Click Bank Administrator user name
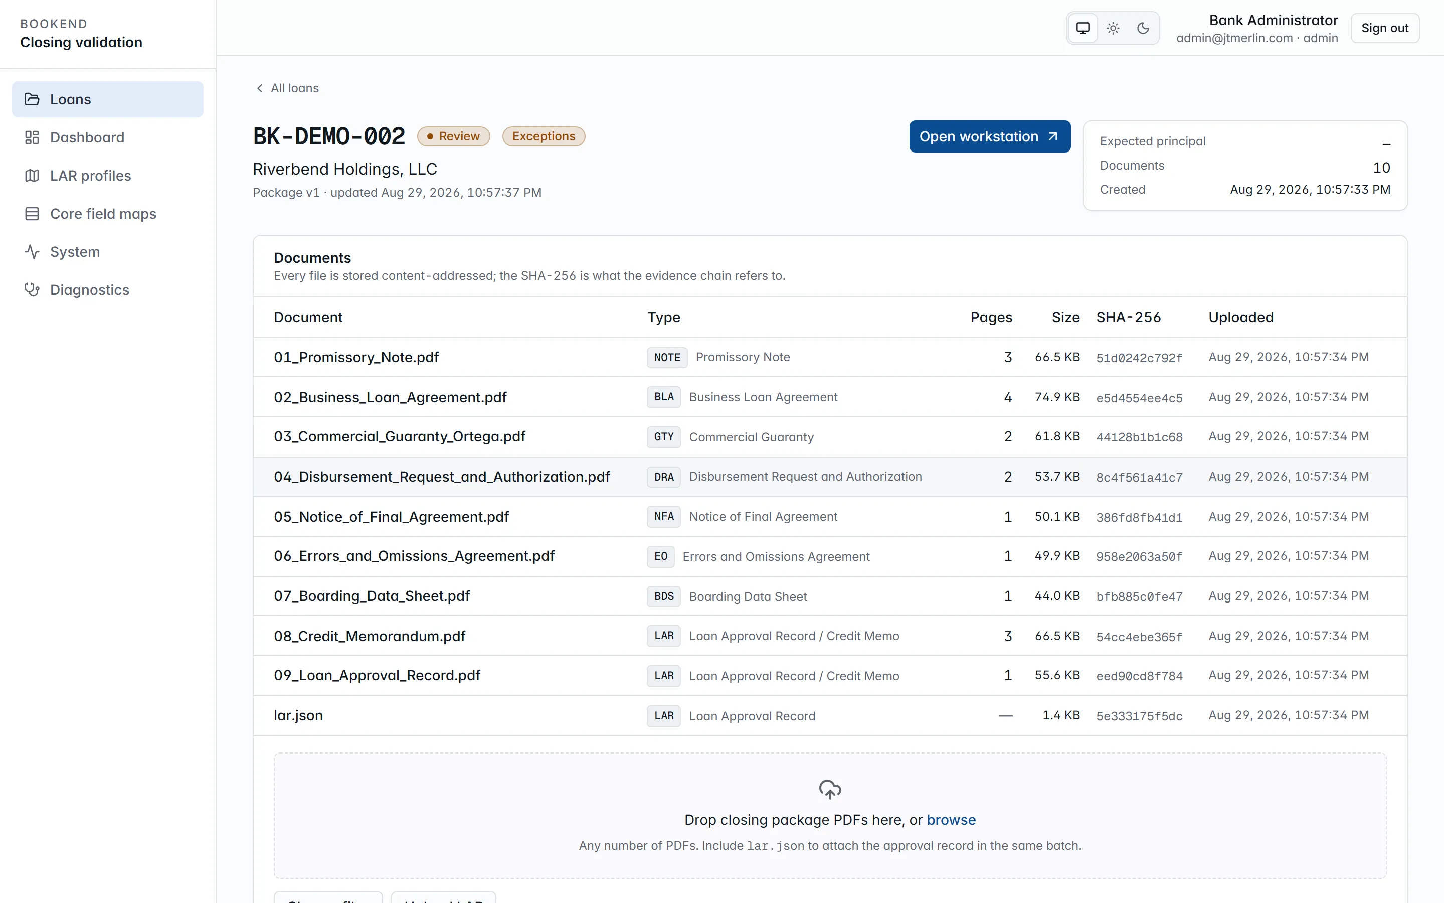 click(1274, 20)
